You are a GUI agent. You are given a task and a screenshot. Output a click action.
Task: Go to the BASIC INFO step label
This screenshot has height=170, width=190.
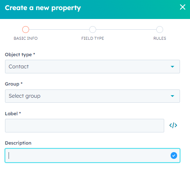coord(25,38)
